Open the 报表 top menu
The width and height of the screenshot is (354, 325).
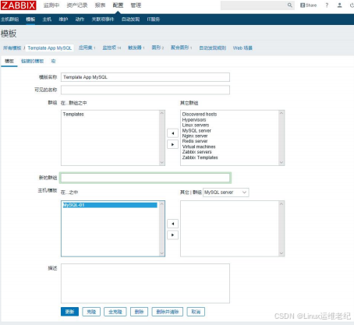[x=100, y=5]
